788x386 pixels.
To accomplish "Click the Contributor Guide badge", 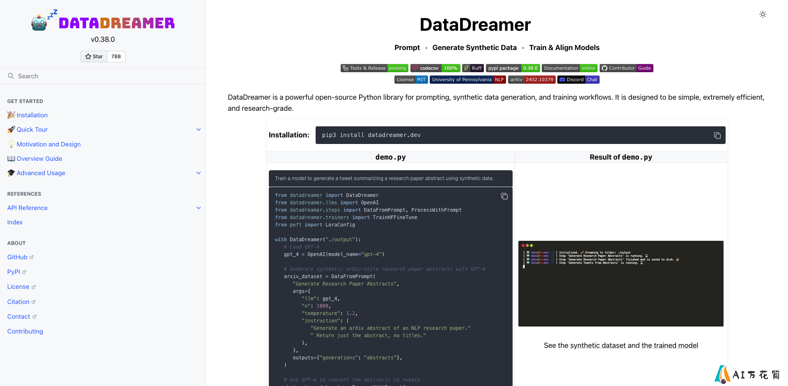I will pyautogui.click(x=626, y=68).
